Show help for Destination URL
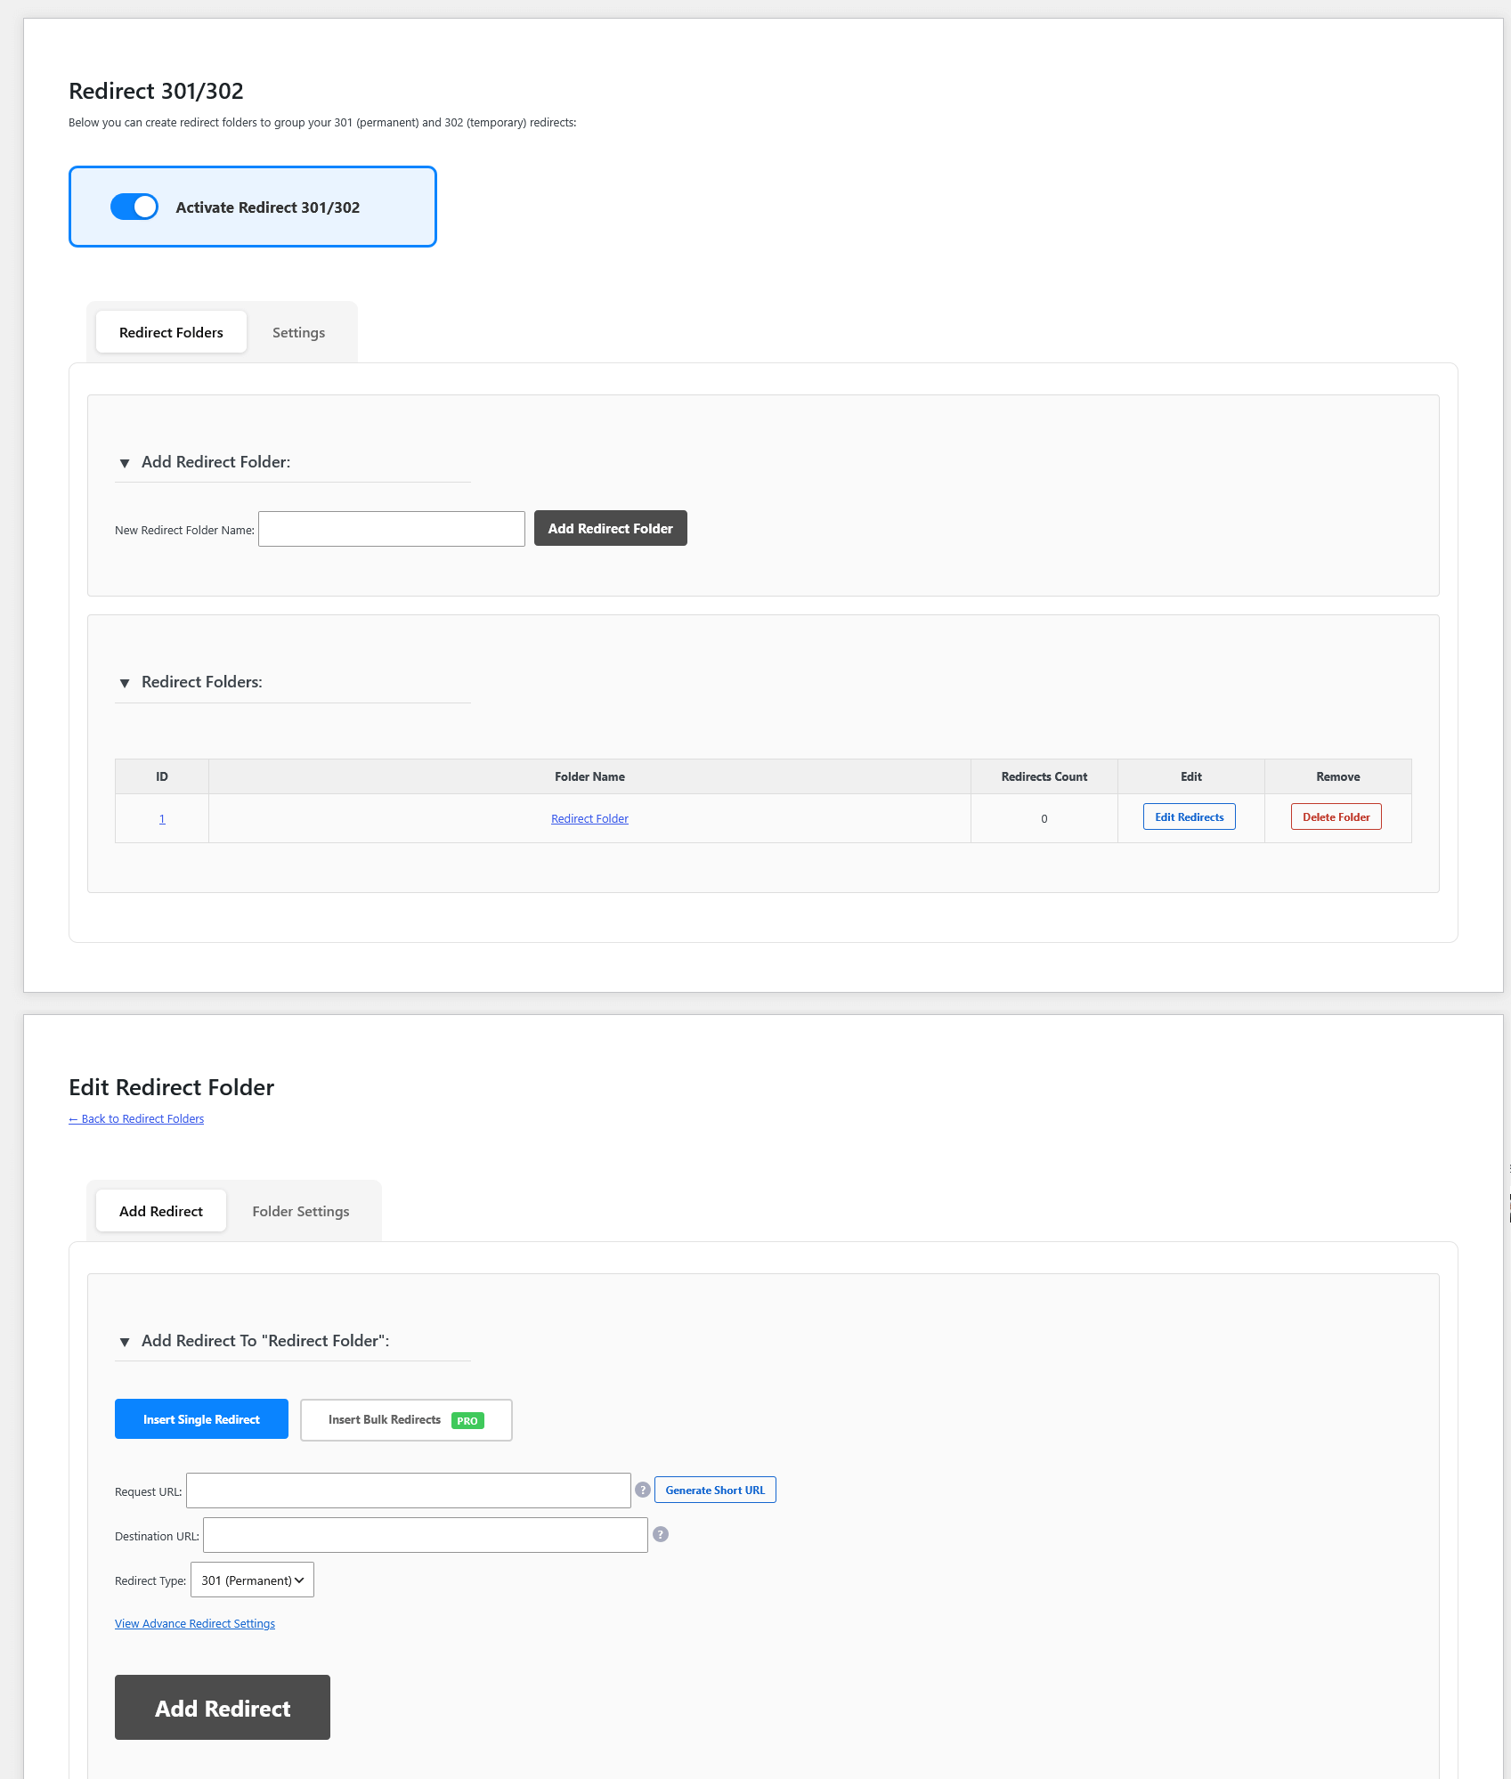The width and height of the screenshot is (1511, 1779). click(x=661, y=1534)
